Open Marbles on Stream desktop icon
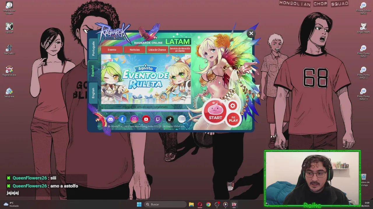Screen dimensions: 373x209 point(9,8)
